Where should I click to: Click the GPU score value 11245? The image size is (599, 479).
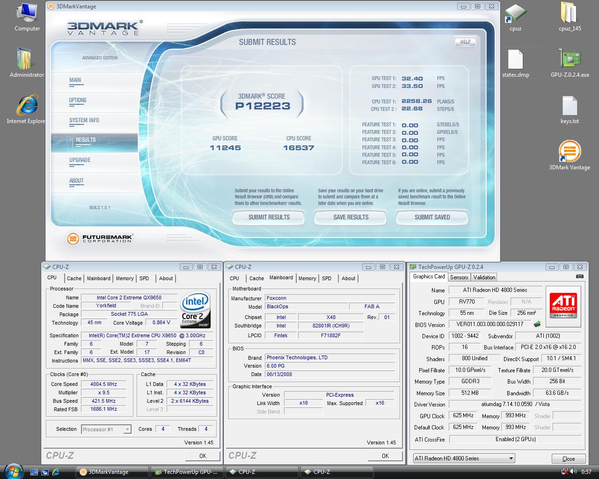point(226,148)
